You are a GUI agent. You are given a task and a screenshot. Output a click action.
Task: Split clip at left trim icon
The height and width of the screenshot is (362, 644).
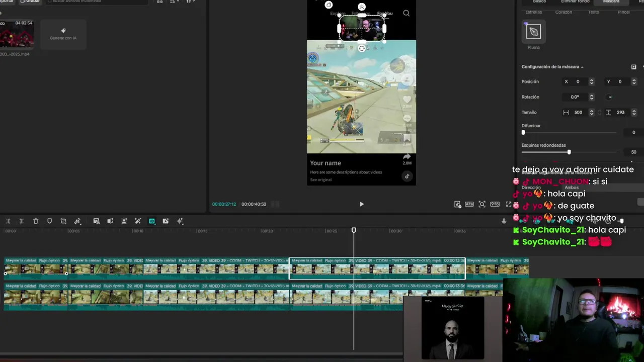(8, 221)
